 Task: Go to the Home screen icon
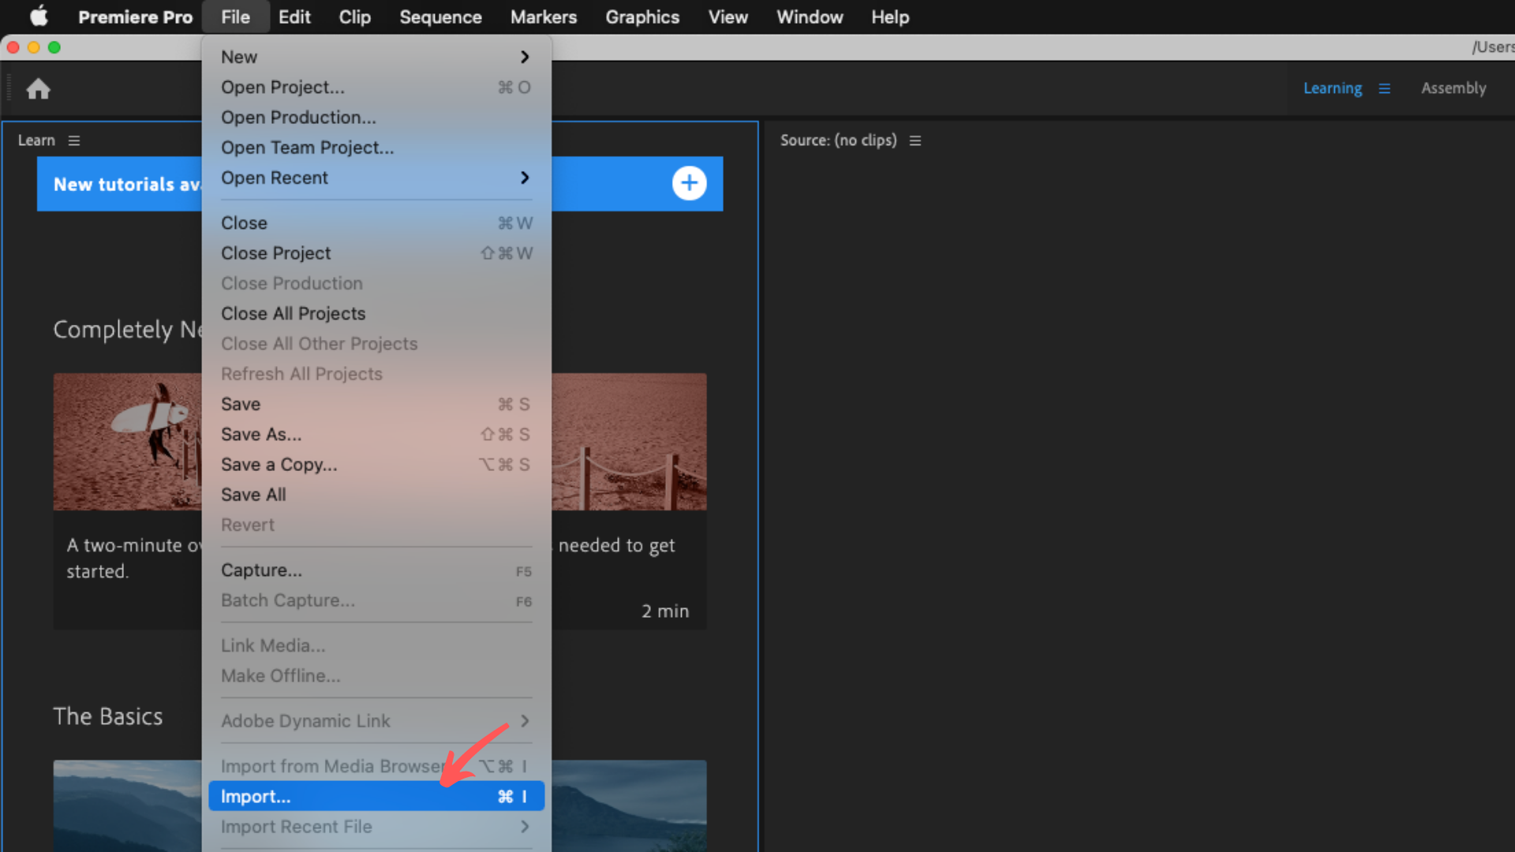(38, 89)
